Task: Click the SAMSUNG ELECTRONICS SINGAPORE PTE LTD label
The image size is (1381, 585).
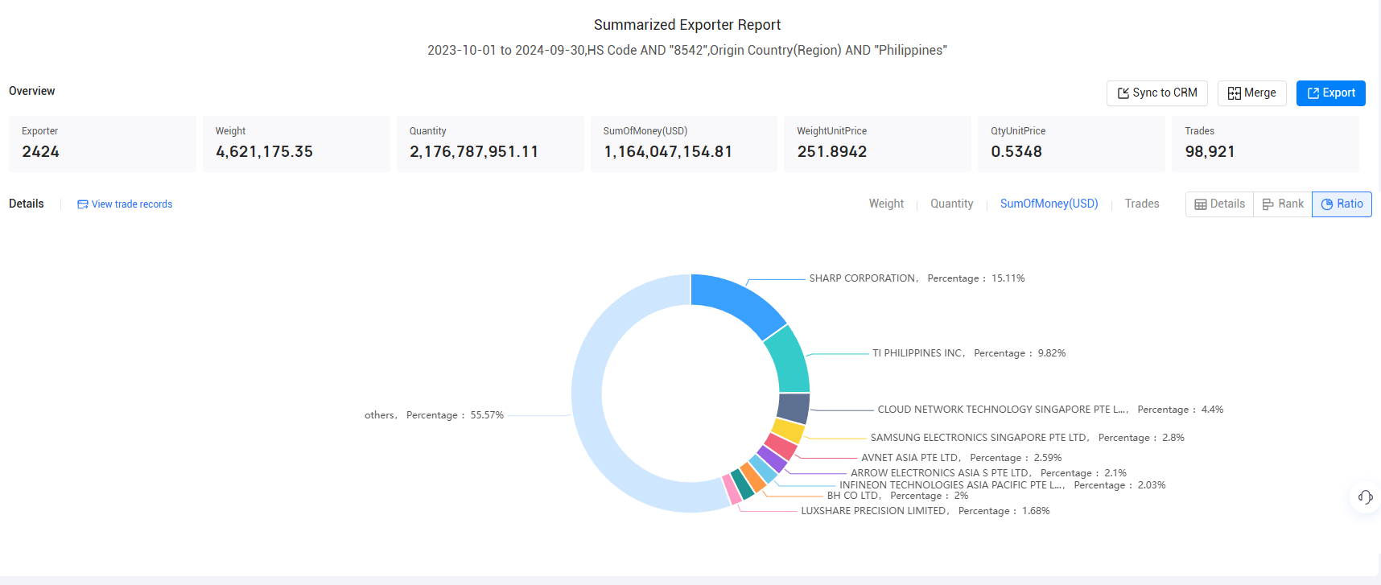Action: 1027,438
